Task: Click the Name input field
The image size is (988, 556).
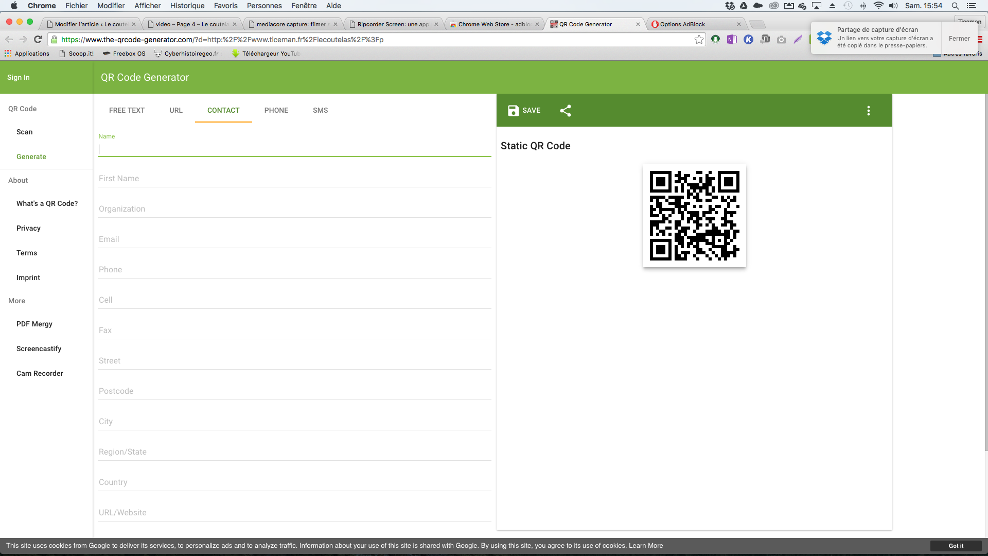Action: point(295,149)
